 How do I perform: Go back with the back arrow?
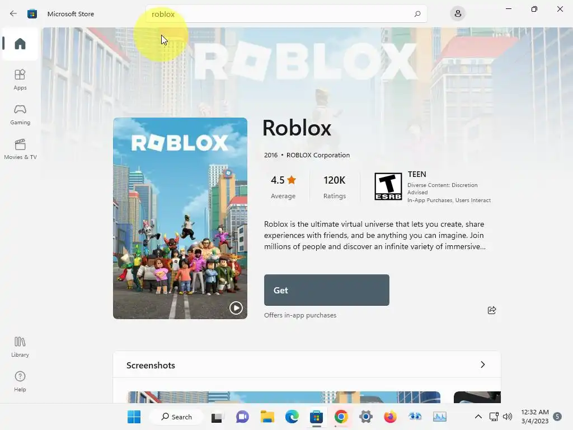pyautogui.click(x=13, y=13)
